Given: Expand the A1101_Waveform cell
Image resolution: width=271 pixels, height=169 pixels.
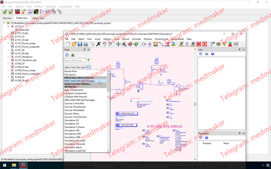Looking at the screenshot, I should click(x=8, y=57).
